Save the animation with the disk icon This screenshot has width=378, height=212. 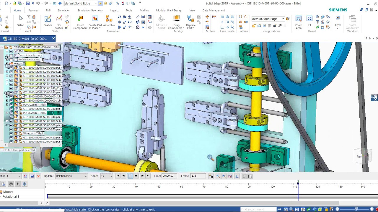32,176
